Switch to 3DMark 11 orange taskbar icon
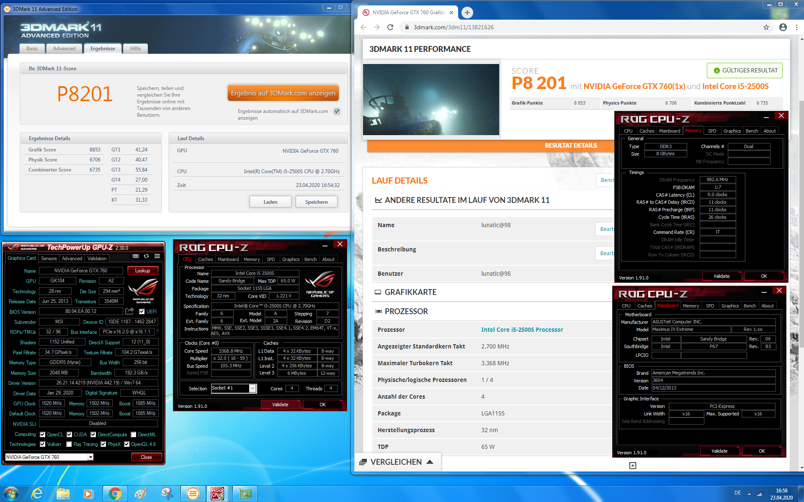804x502 pixels. (x=193, y=494)
